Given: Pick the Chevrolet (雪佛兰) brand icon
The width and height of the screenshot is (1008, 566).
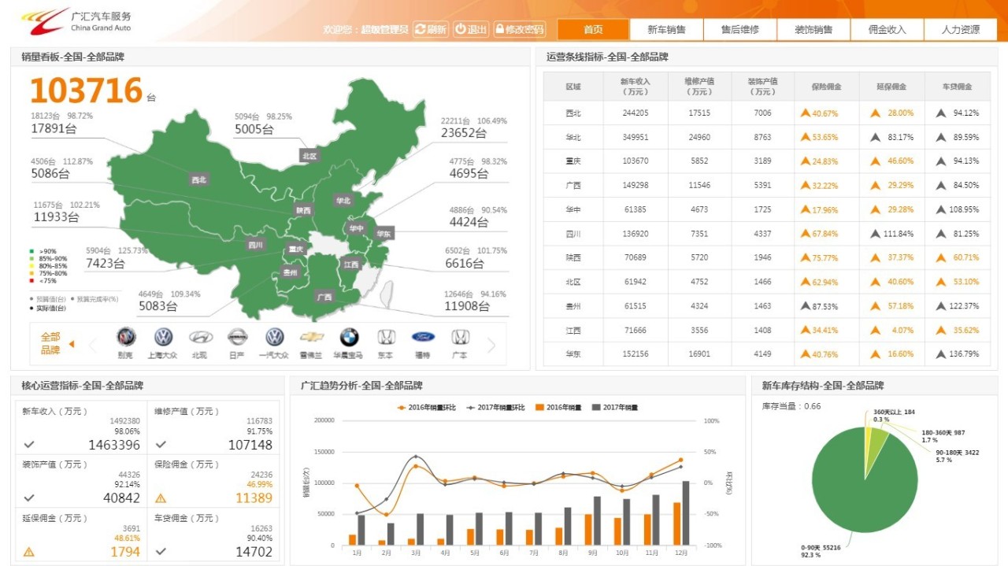Looking at the screenshot, I should (312, 338).
